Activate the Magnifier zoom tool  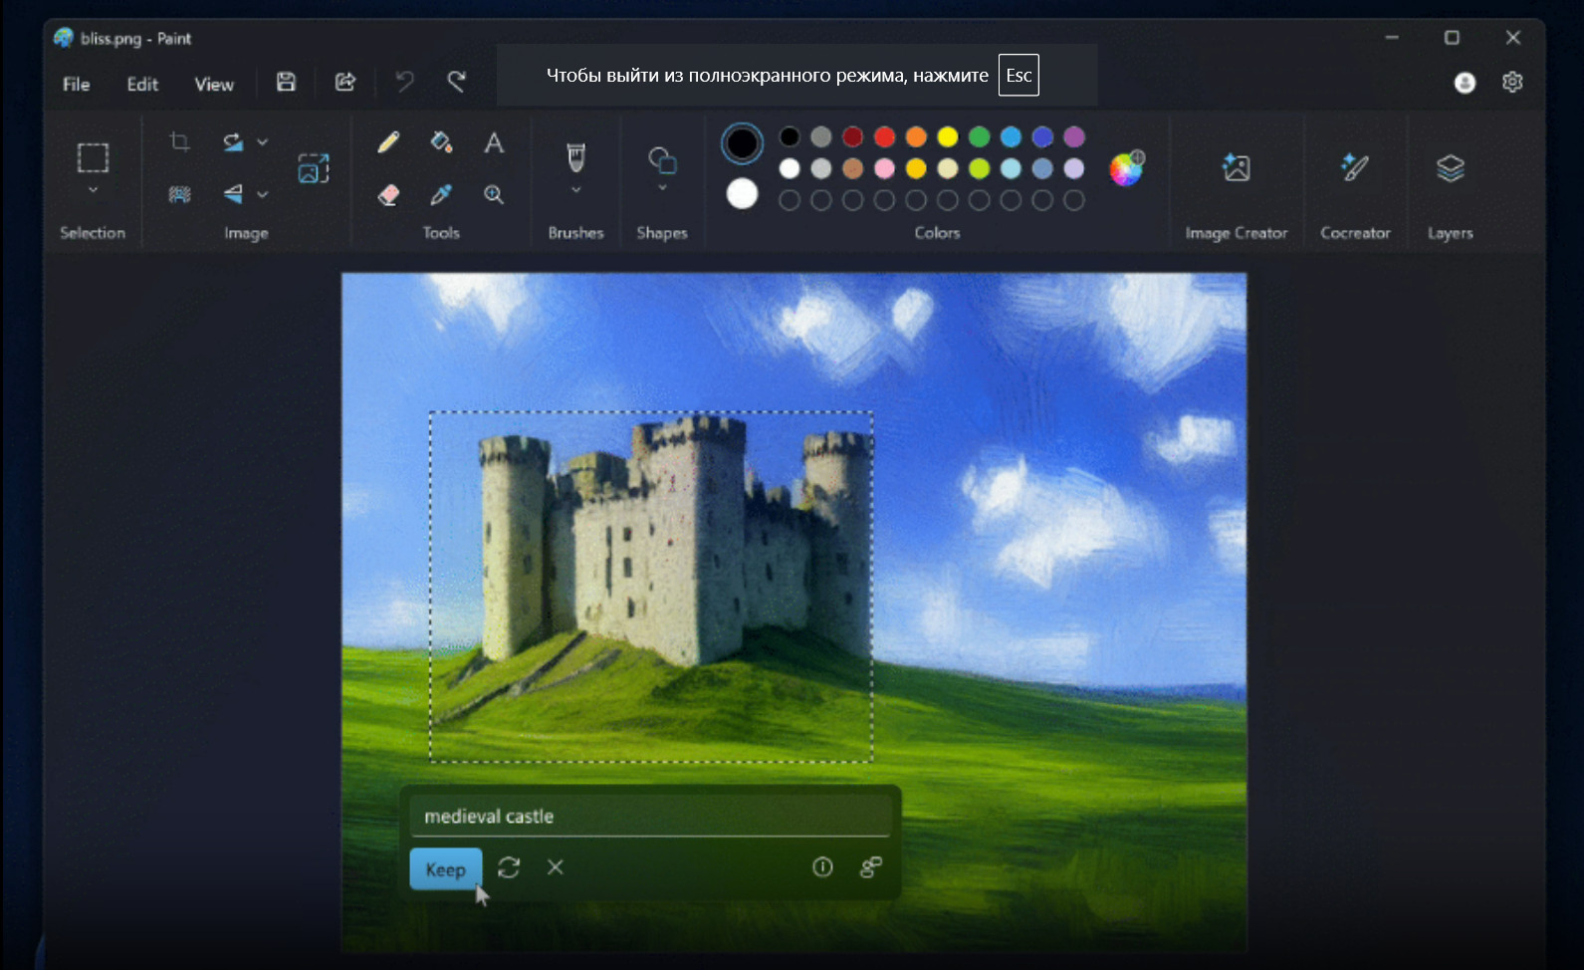click(494, 195)
